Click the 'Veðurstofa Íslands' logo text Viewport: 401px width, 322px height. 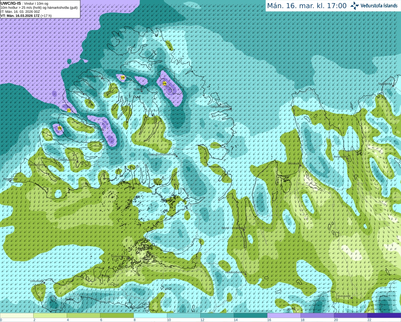[x=379, y=6]
